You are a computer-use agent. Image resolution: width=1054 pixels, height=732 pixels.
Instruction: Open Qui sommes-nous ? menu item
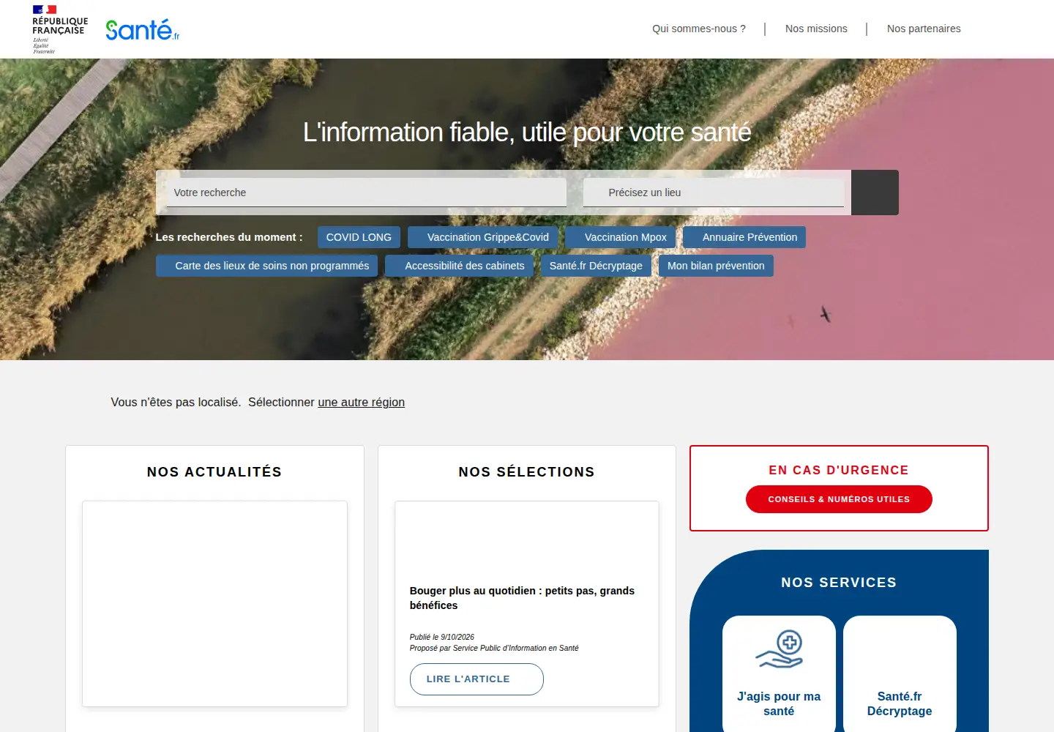(x=699, y=29)
